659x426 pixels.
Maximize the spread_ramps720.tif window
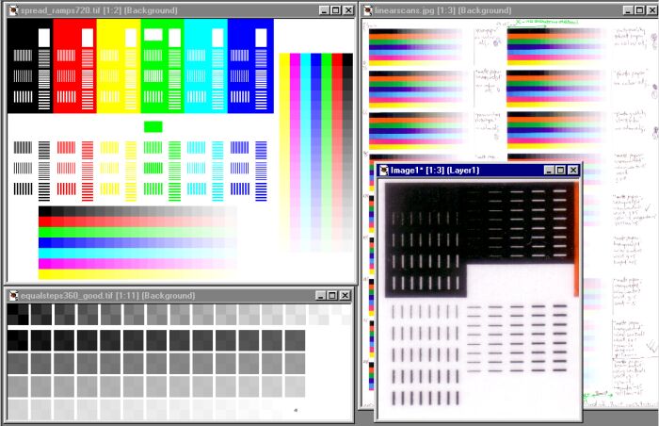(335, 9)
